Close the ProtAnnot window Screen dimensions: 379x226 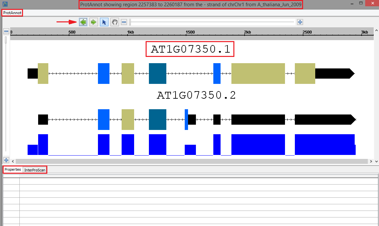[372, 3]
